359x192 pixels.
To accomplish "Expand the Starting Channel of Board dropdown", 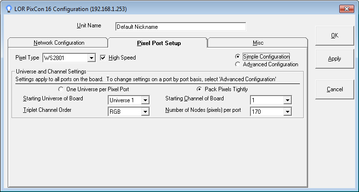I will (287, 100).
